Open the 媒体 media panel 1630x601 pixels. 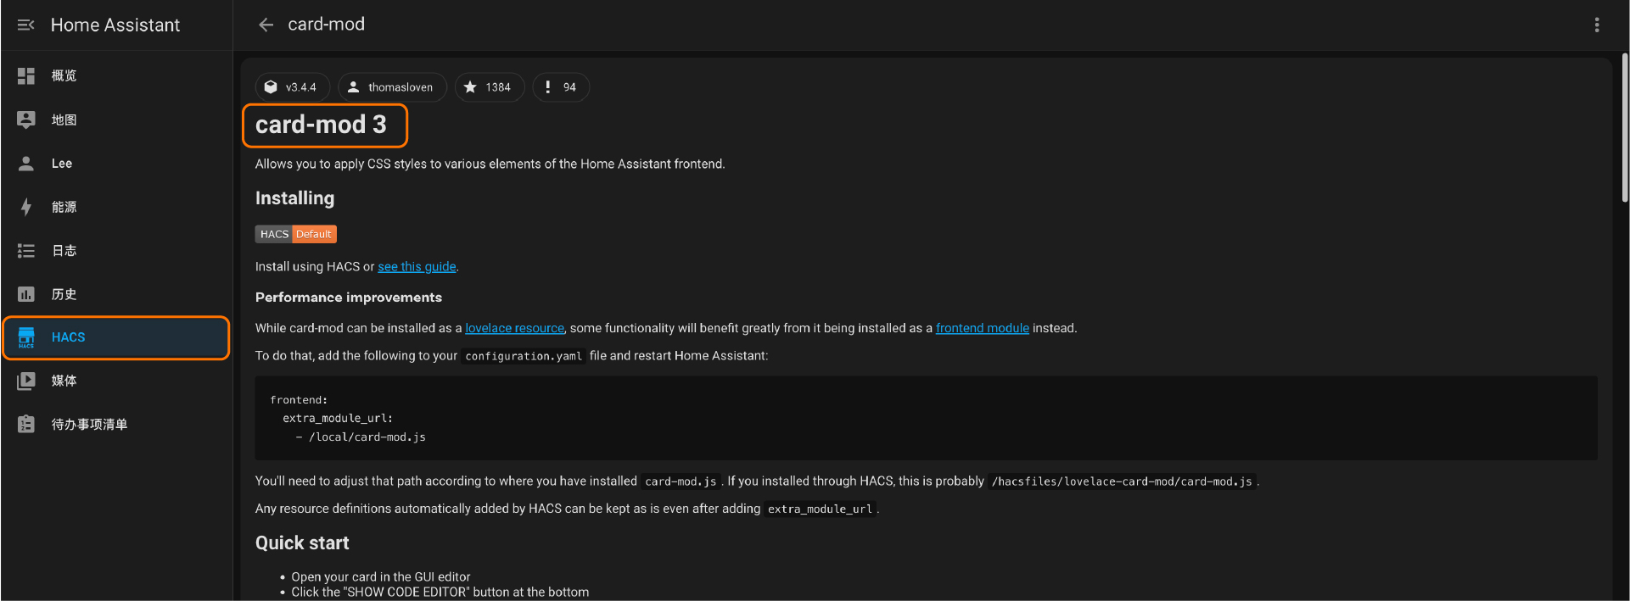[x=64, y=381]
